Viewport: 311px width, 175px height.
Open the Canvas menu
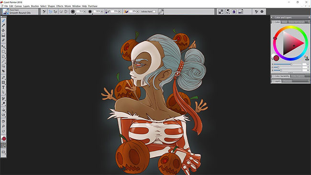click(x=18, y=6)
